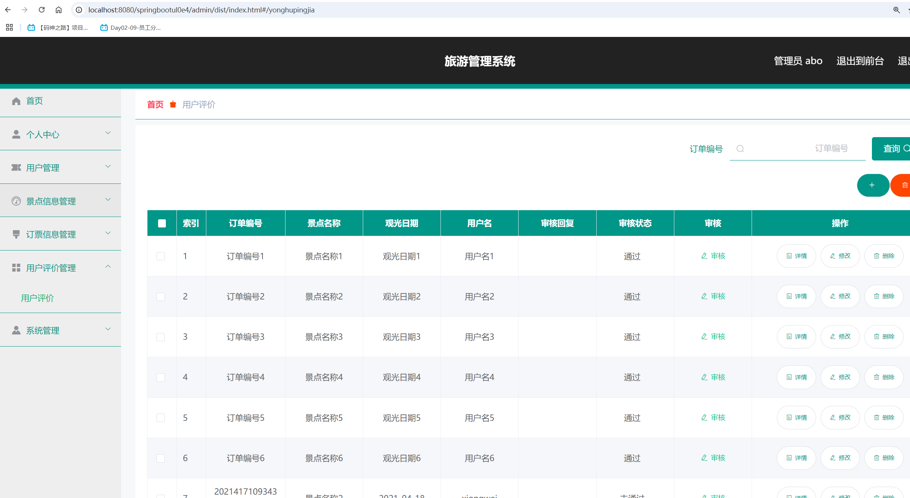
Task: Click the green plus icon to add record
Action: tap(872, 185)
